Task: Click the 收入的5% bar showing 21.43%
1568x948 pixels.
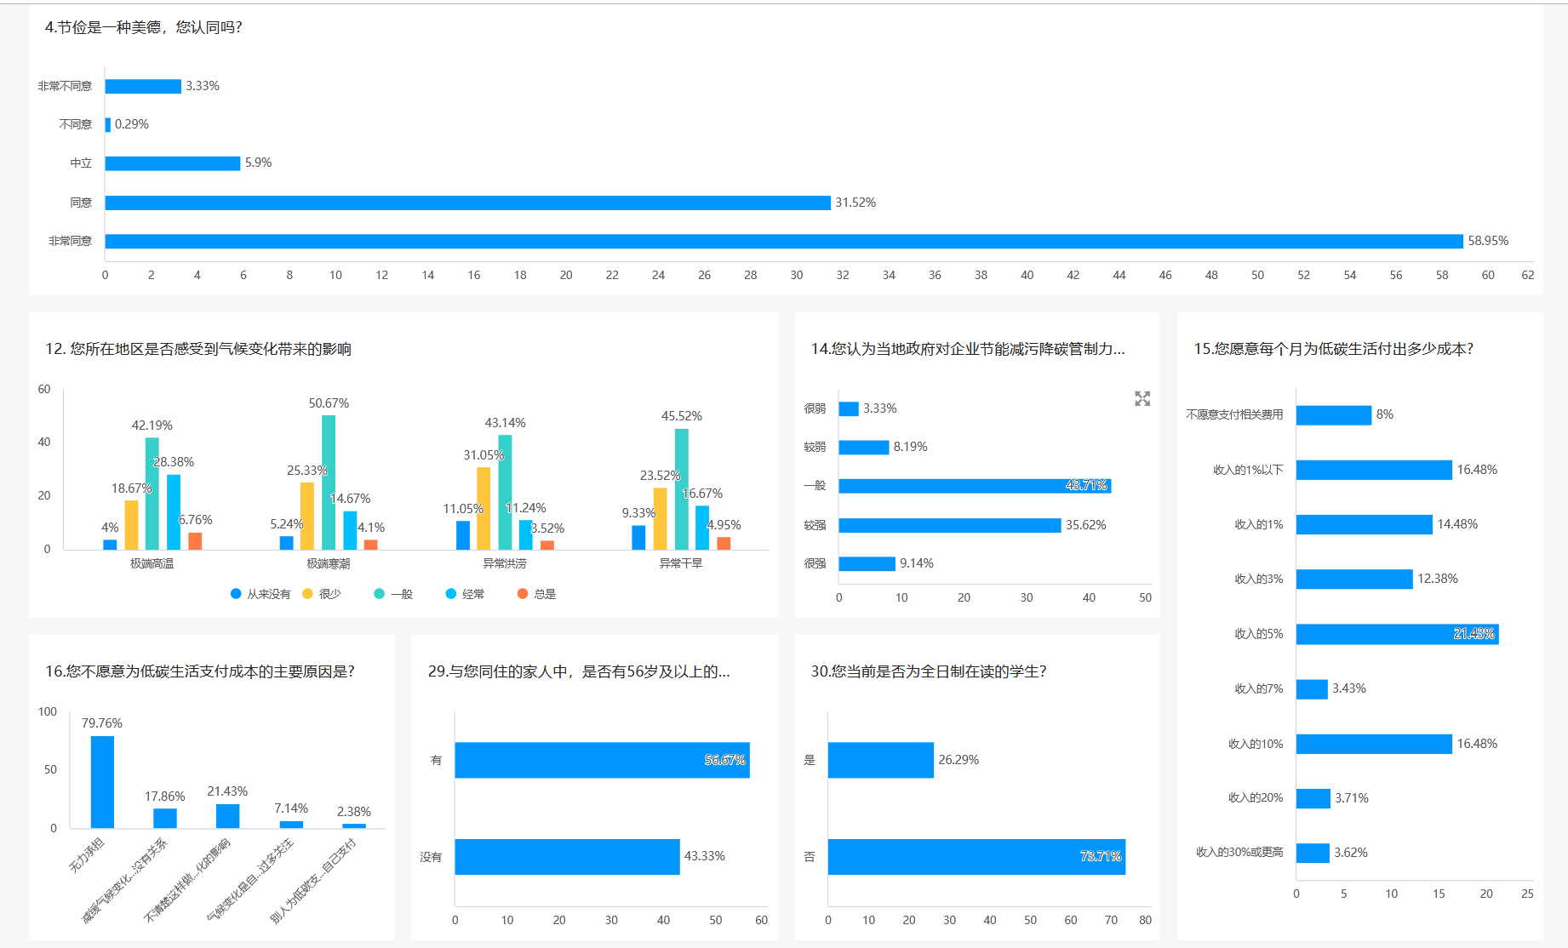Action: click(x=1396, y=634)
